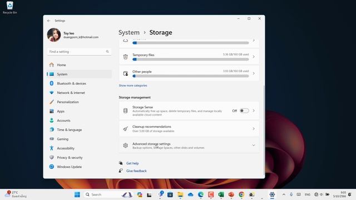Select System in the sidebar
356x200 pixels.
(x=79, y=74)
